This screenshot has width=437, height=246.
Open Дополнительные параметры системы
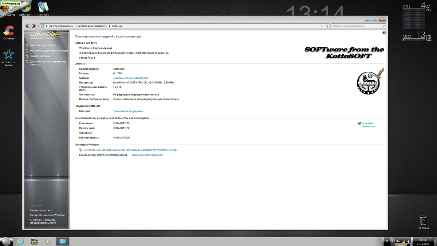coord(48,63)
